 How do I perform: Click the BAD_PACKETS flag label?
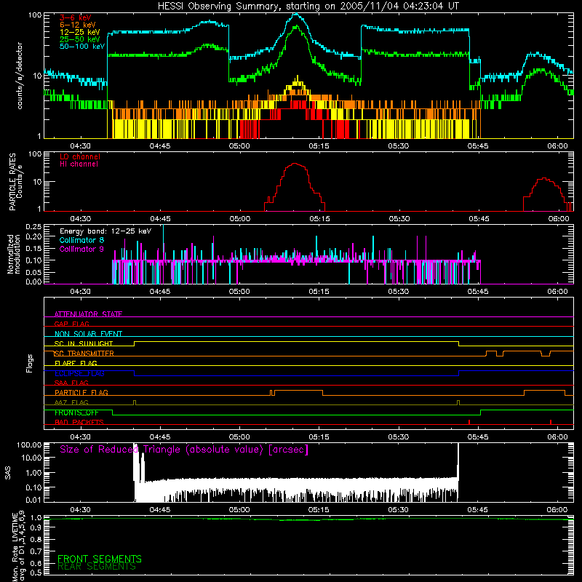(79, 422)
